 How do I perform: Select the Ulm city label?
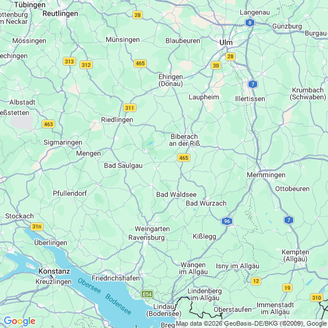tap(226, 42)
